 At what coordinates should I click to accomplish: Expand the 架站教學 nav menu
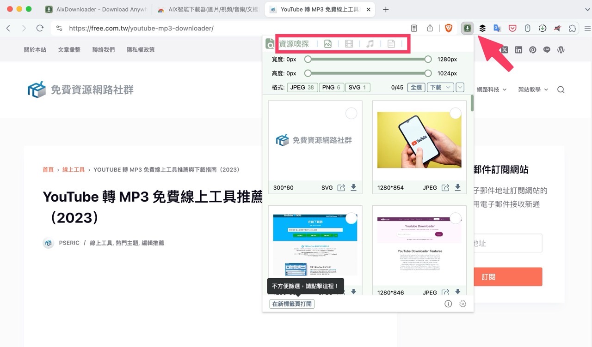(x=533, y=90)
